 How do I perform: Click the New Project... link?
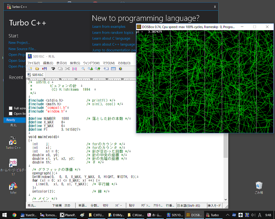pos(19,43)
